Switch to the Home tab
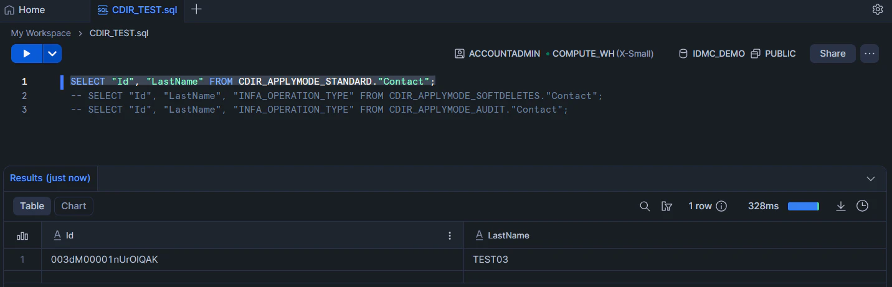Image resolution: width=892 pixels, height=287 pixels. [25, 10]
